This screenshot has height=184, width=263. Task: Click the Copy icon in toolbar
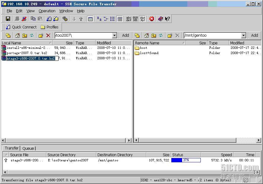click(x=33, y=19)
